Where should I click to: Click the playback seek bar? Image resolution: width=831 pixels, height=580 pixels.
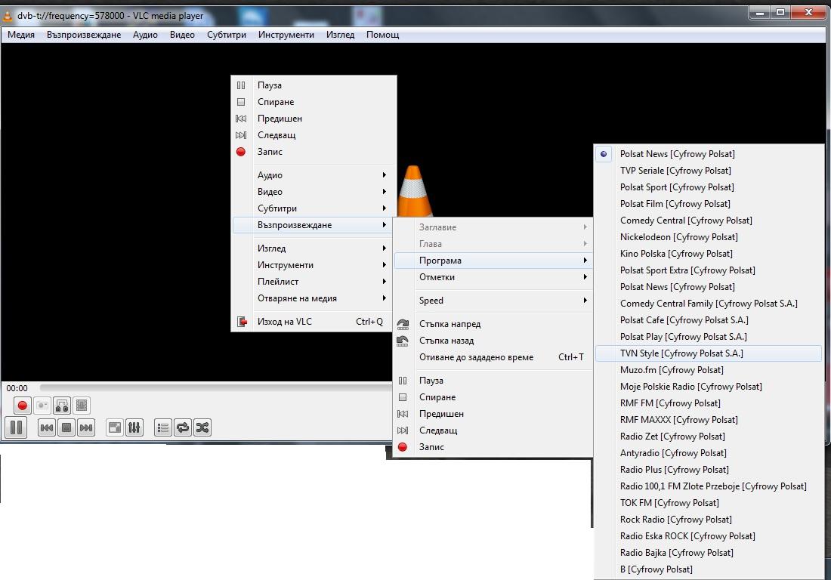(215, 388)
